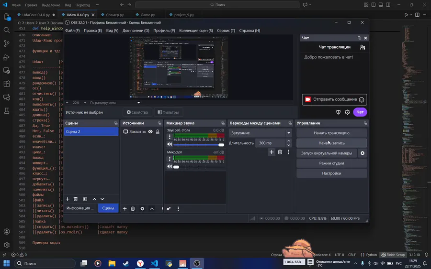Mute Микр/доп audio channel

(x=170, y=166)
